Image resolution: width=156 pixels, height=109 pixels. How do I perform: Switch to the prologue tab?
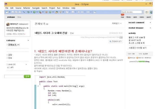tap(11, 17)
